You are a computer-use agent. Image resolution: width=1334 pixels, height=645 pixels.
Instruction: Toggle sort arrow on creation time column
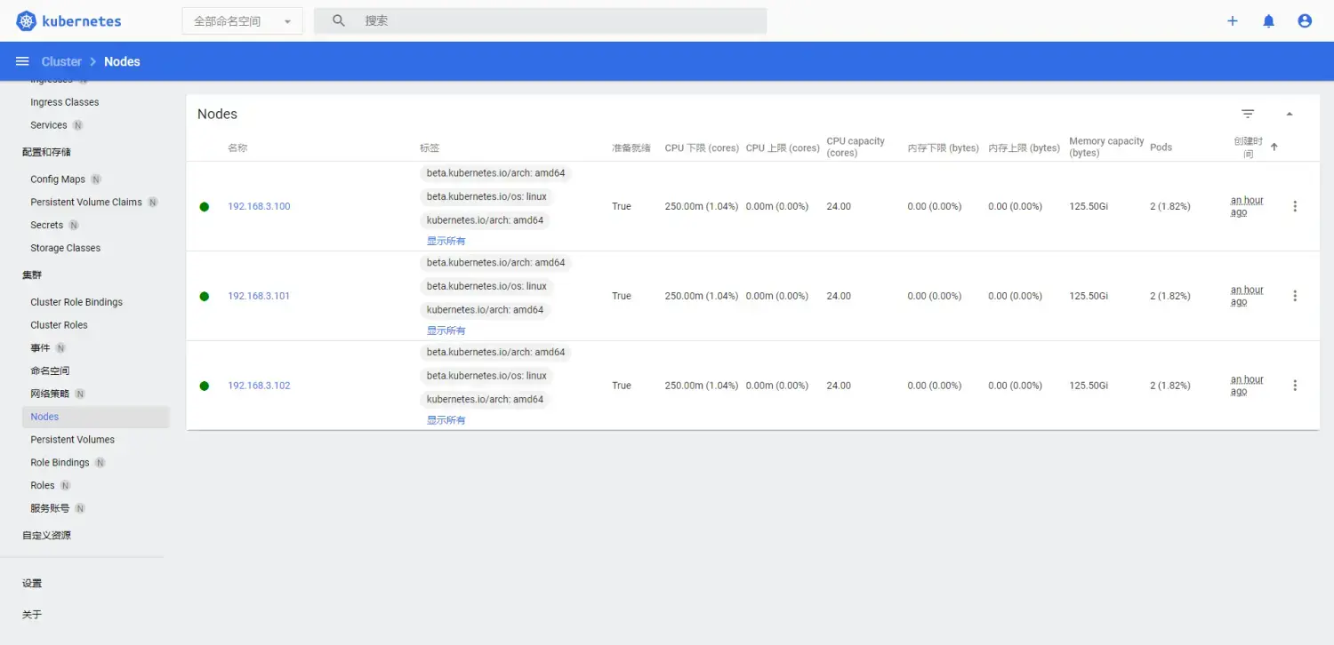click(x=1274, y=147)
